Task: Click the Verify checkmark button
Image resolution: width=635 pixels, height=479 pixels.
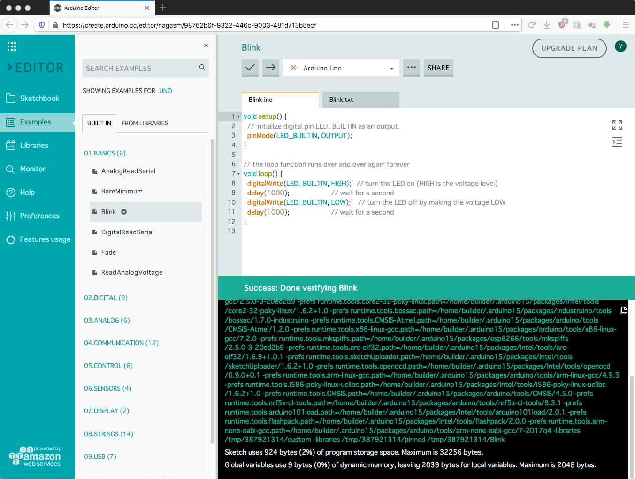Action: click(250, 68)
